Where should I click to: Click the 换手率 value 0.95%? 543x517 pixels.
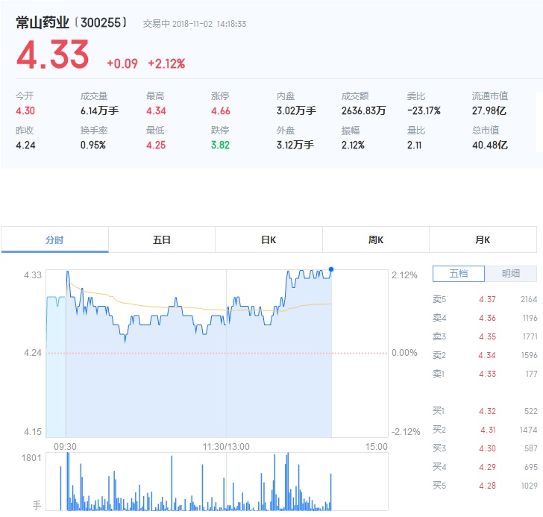pyautogui.click(x=92, y=145)
